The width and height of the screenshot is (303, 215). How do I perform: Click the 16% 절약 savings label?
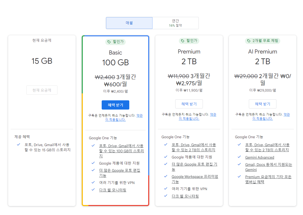(176, 26)
